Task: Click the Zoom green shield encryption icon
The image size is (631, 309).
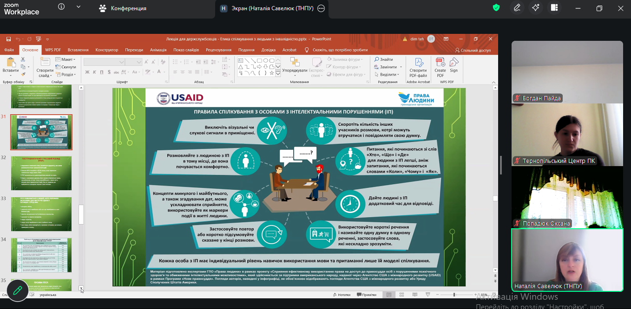Action: point(496,8)
